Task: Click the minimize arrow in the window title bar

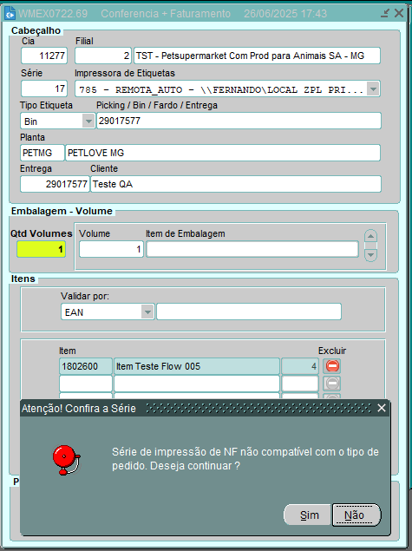Action: pos(385,13)
